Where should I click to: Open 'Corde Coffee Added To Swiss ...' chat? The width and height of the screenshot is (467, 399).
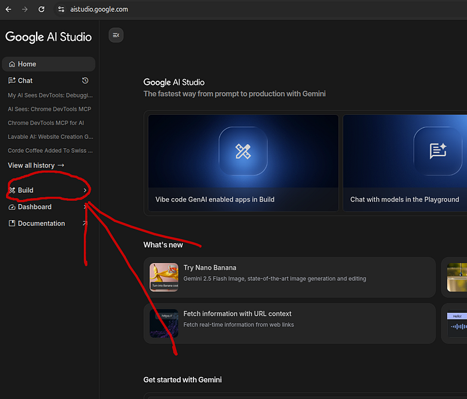[50, 151]
